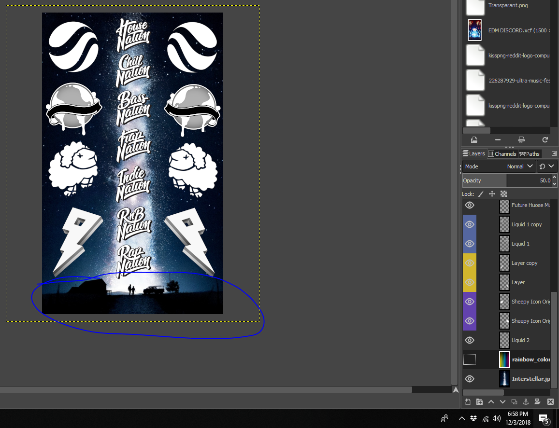Click the document history horizontal scrollbar
Viewport: 559px width, 428px height.
(x=477, y=130)
